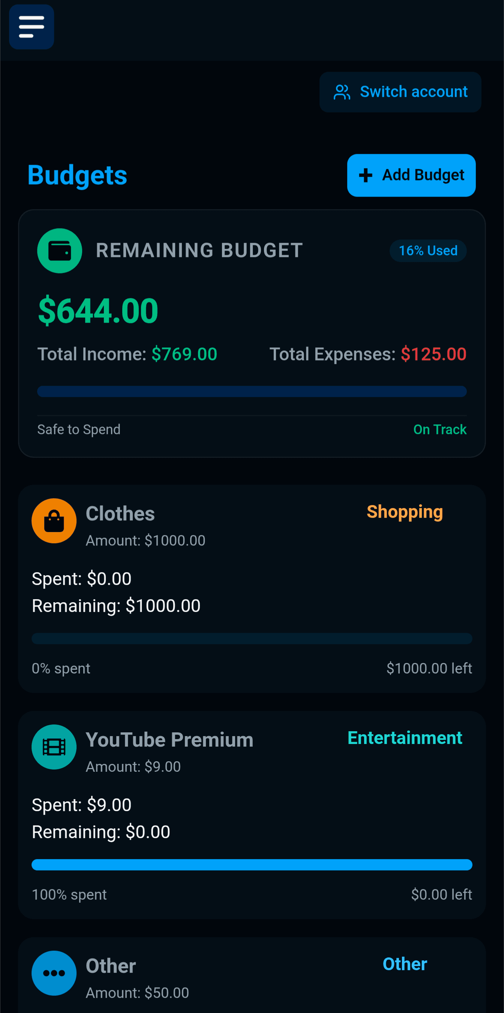The height and width of the screenshot is (1013, 504).
Task: Tap the blue three-dots Other icon
Action: pos(54,973)
